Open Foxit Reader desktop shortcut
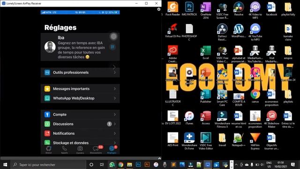This screenshot has width=300, height=169. click(x=173, y=9)
